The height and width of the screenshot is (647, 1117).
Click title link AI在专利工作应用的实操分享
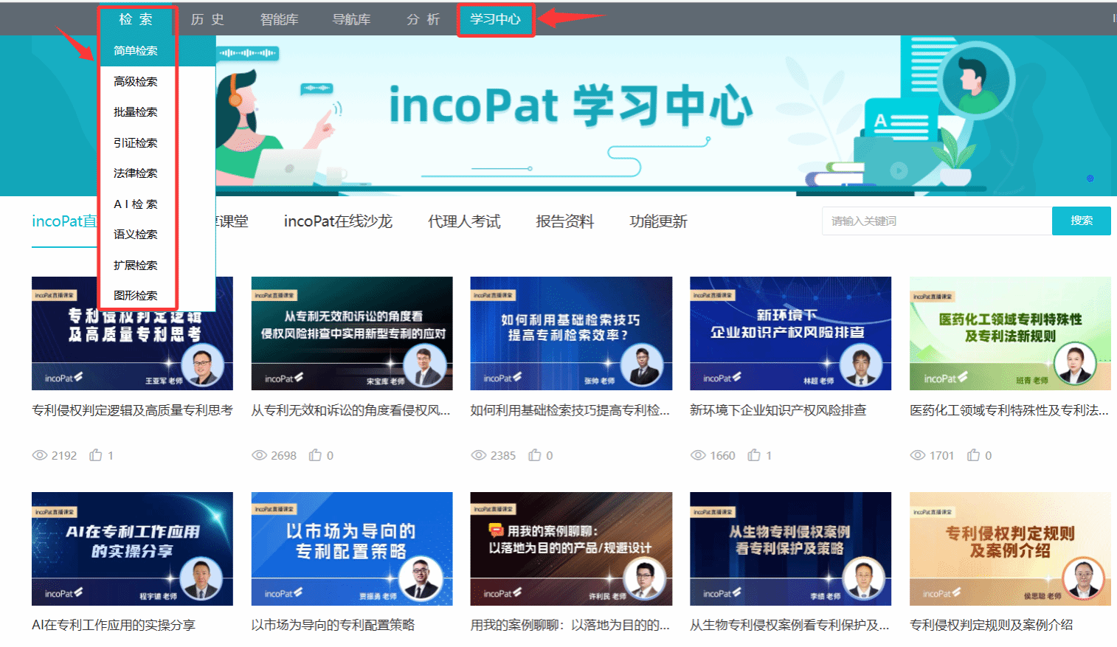(x=114, y=625)
